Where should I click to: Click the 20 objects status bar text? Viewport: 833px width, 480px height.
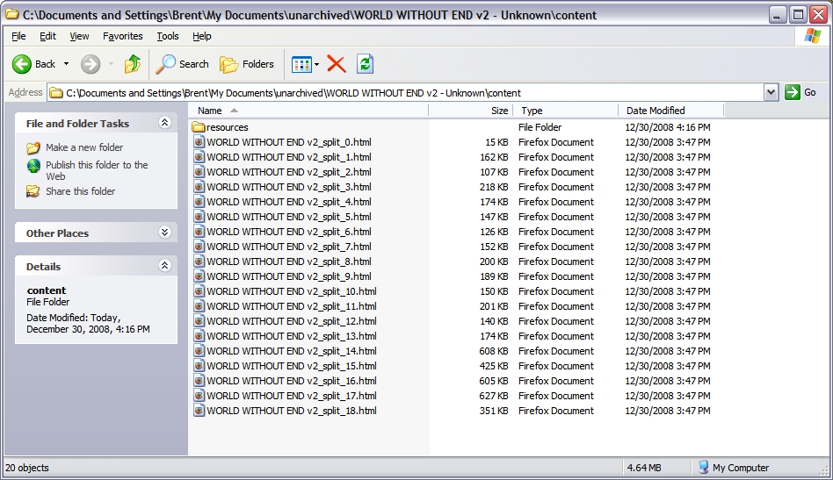tap(27, 468)
